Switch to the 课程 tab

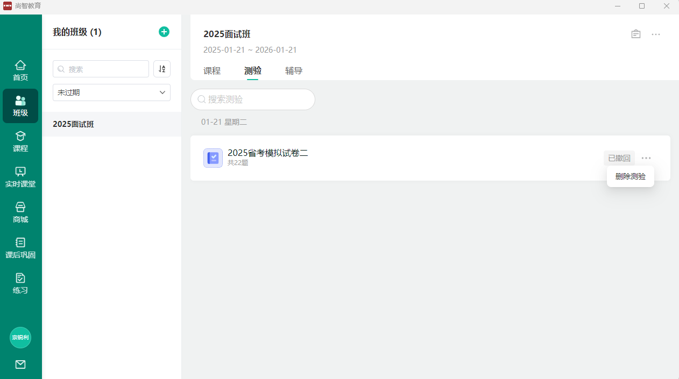pos(212,70)
